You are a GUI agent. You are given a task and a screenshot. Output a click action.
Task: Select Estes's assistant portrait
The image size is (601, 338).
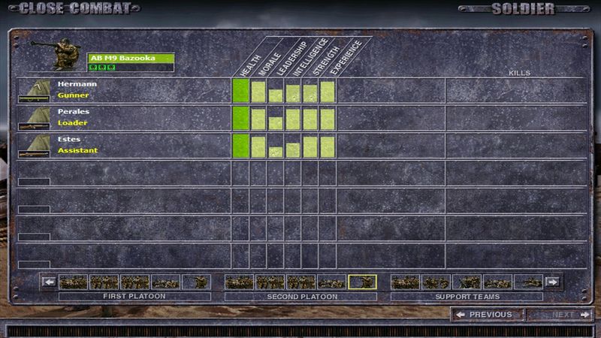(35, 145)
